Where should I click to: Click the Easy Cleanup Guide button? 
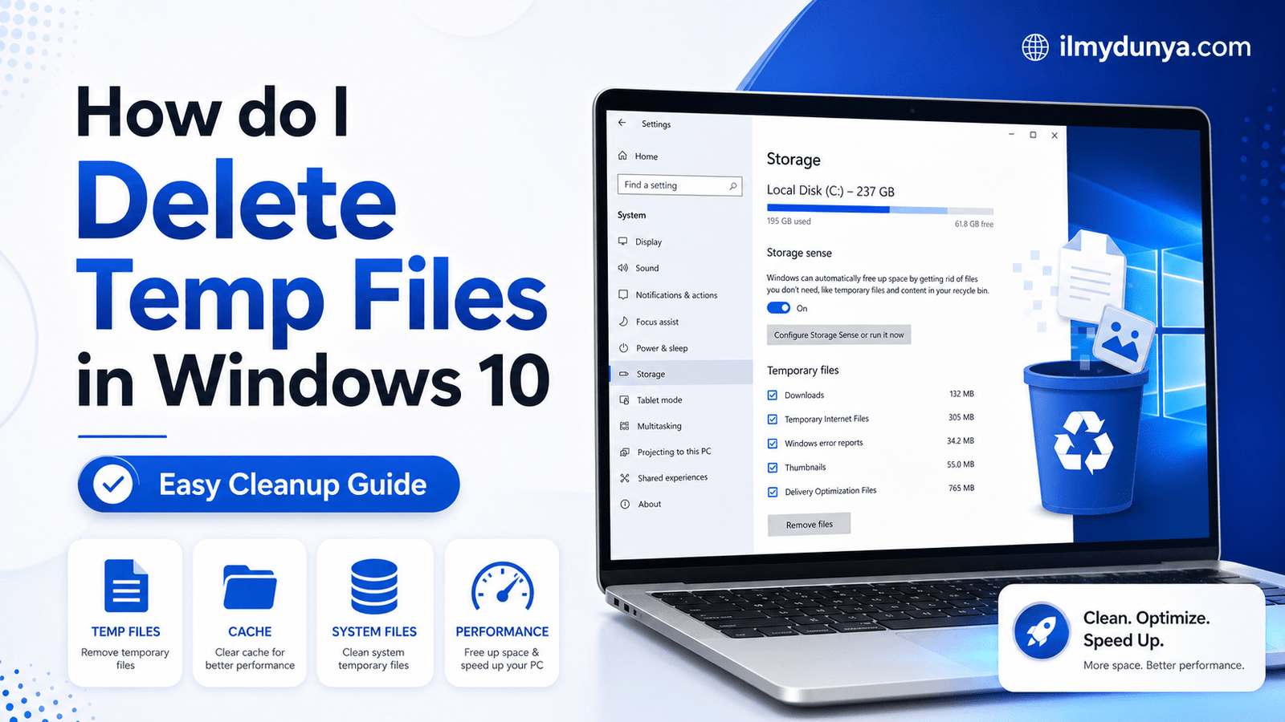(x=268, y=484)
